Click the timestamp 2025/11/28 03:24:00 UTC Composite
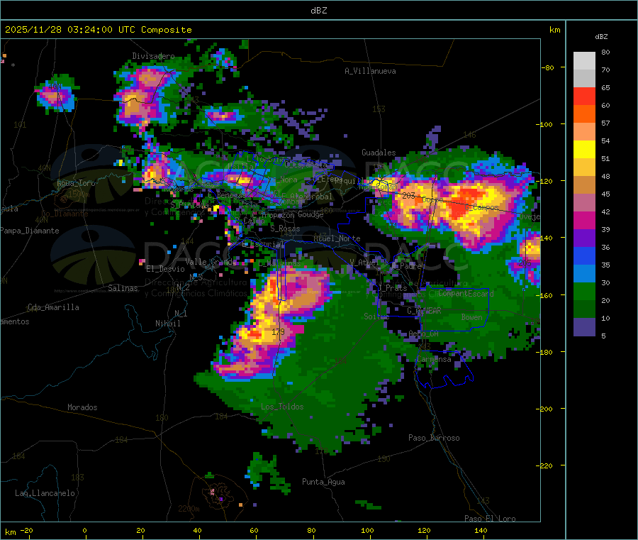 point(98,30)
